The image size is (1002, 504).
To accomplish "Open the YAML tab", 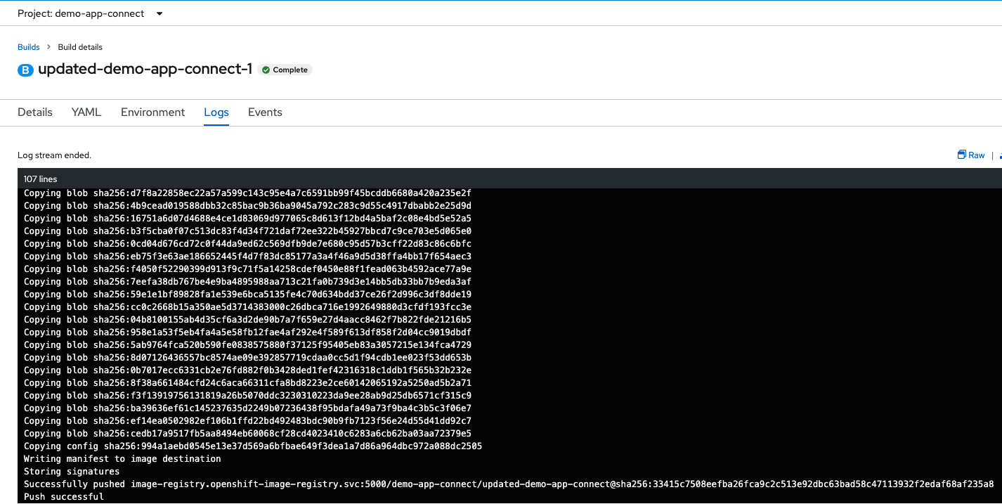I will [x=86, y=112].
